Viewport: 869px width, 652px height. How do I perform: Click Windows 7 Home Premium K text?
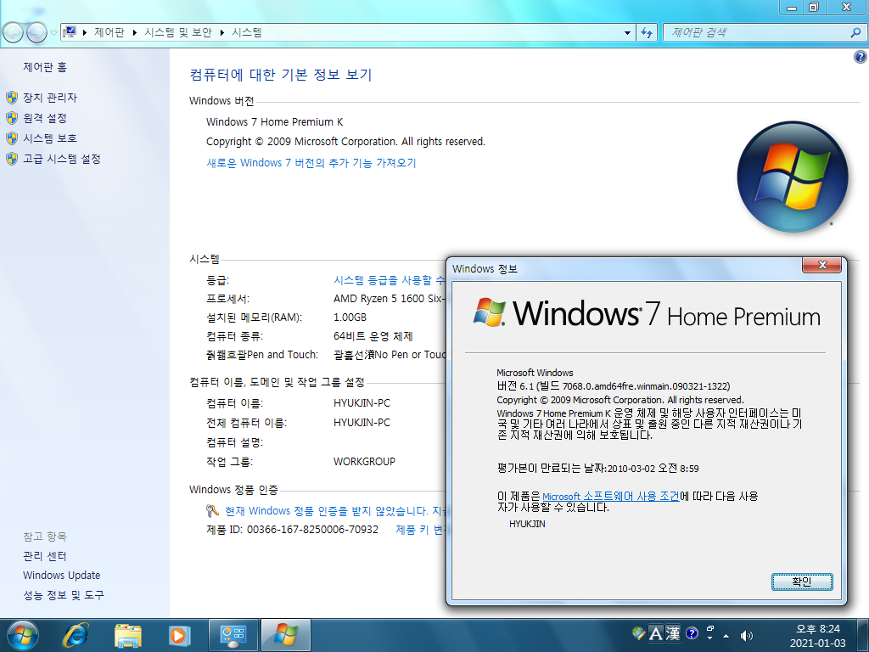coord(275,122)
